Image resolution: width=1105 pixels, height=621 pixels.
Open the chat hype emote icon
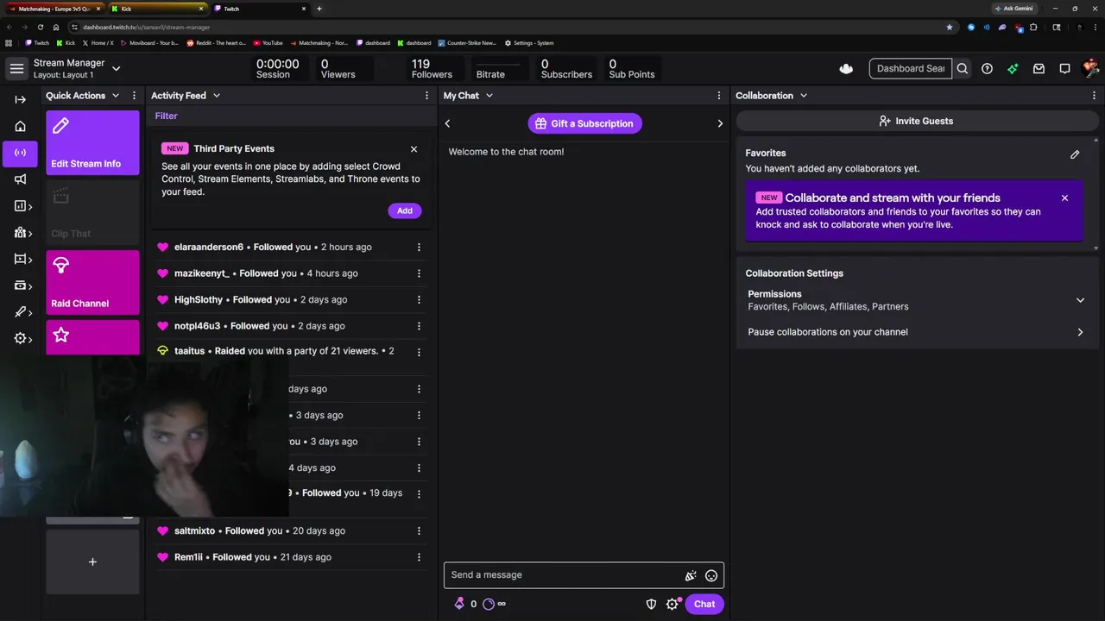691,575
